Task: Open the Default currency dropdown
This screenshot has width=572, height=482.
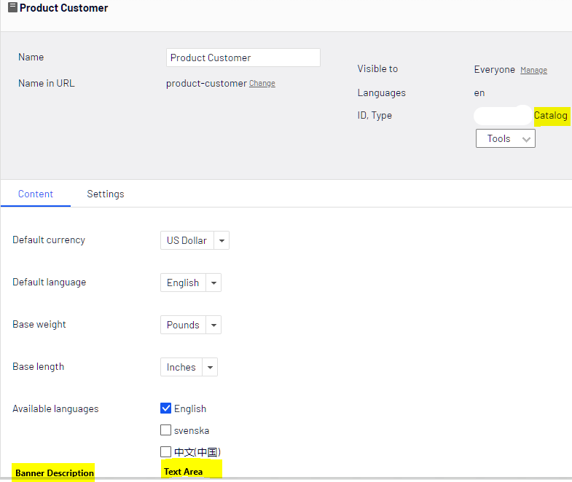Action: click(x=195, y=240)
